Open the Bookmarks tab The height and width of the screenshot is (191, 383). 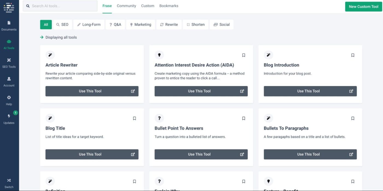click(169, 6)
